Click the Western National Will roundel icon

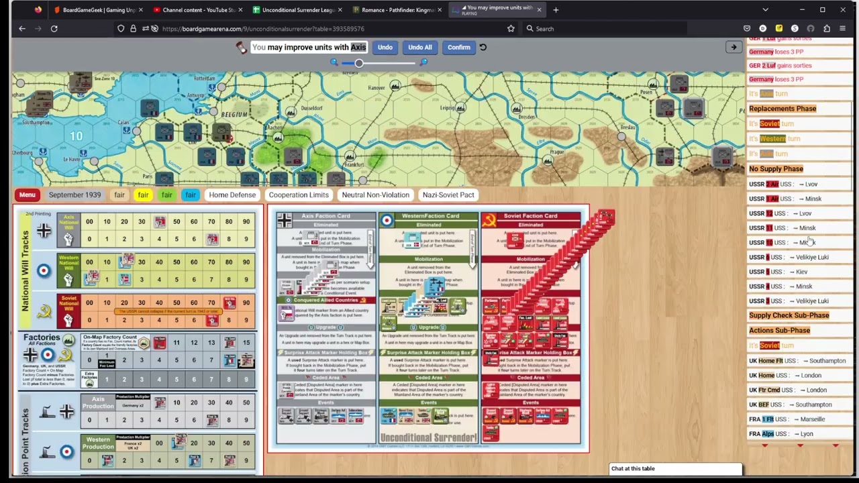(x=44, y=271)
